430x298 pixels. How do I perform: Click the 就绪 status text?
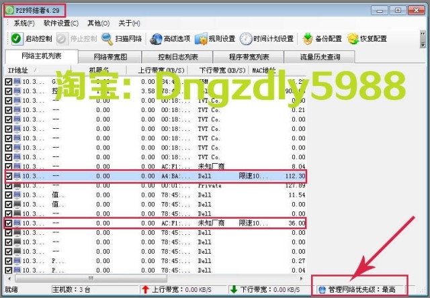11,289
